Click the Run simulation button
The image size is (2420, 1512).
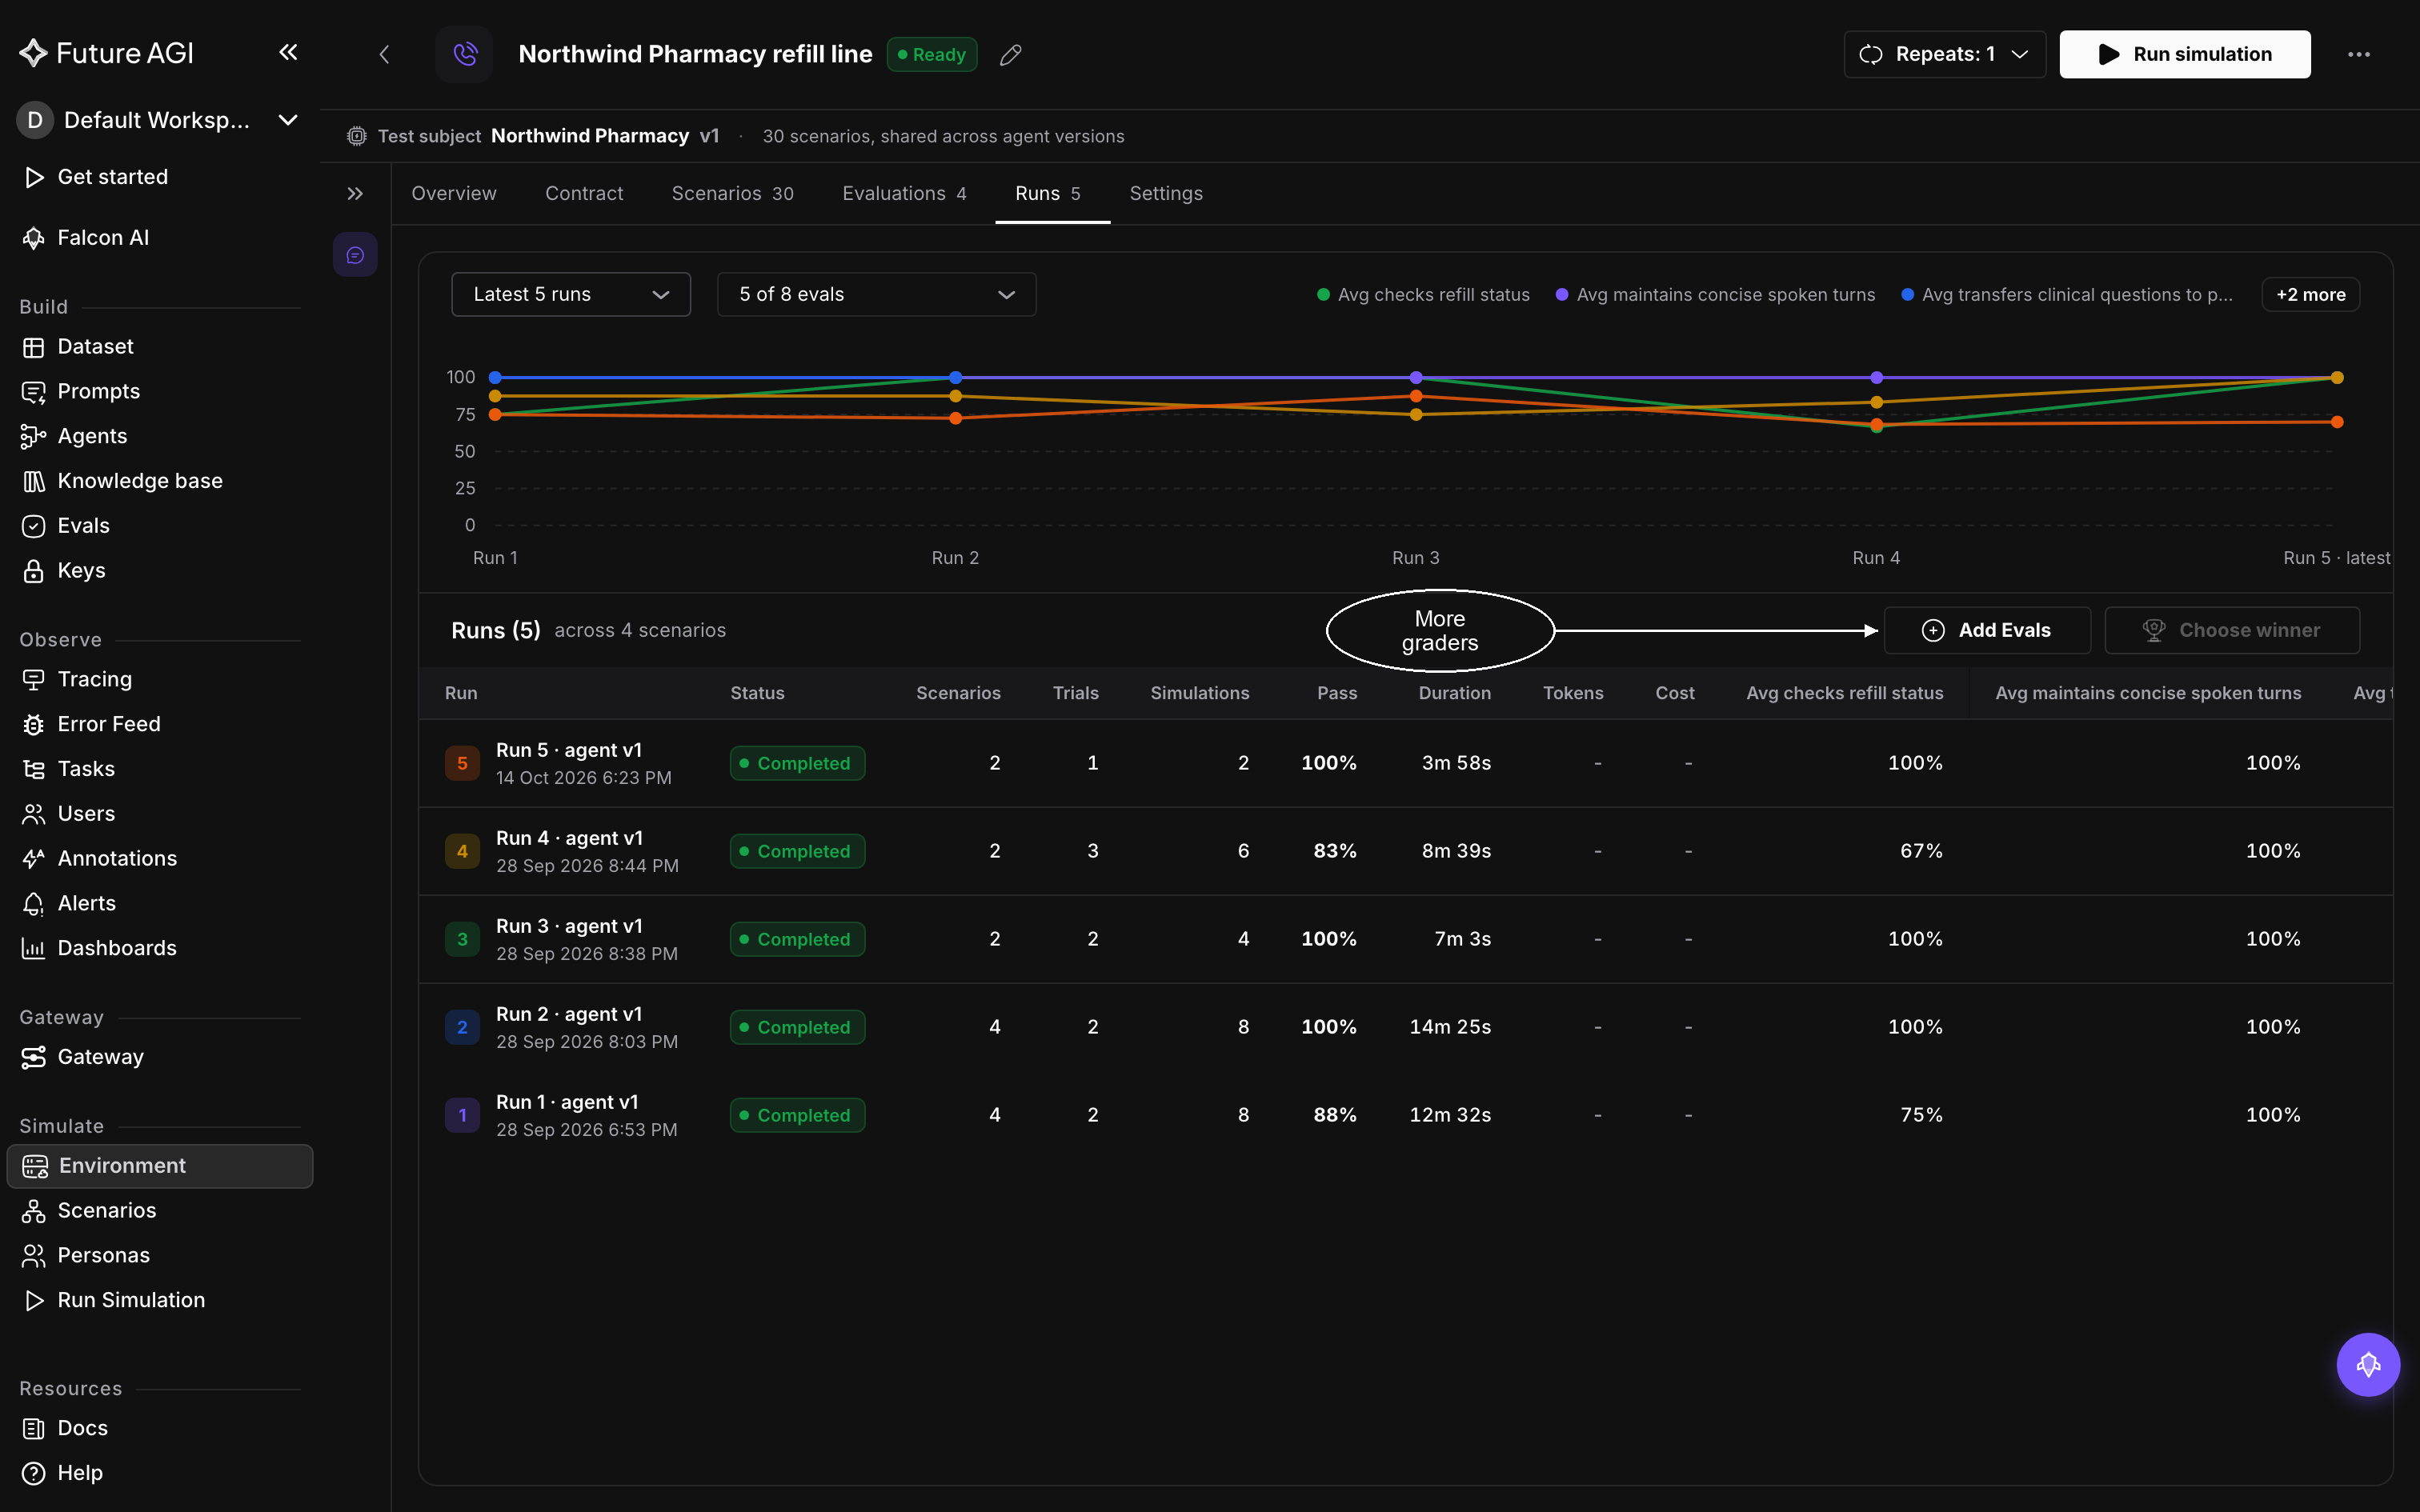point(2184,54)
